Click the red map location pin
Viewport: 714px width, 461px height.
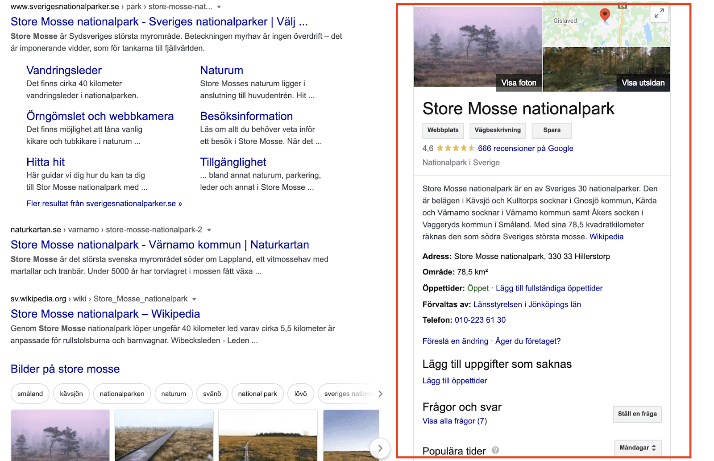pos(605,15)
